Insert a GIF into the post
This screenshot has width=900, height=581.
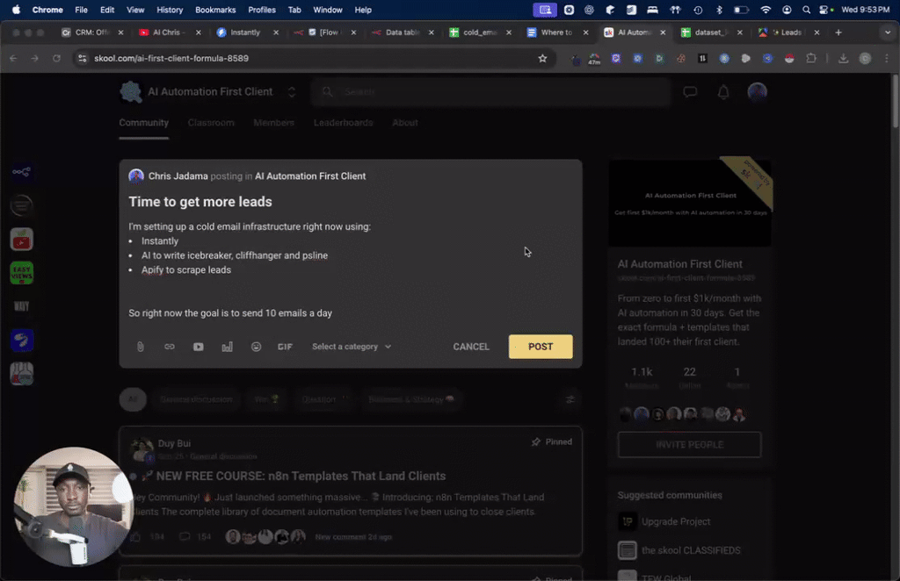(x=285, y=347)
